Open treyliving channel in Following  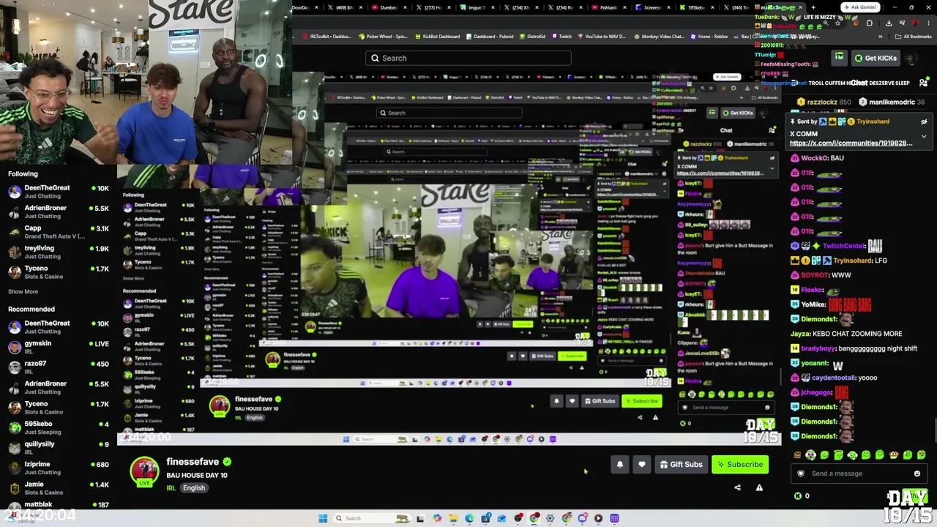click(59, 252)
